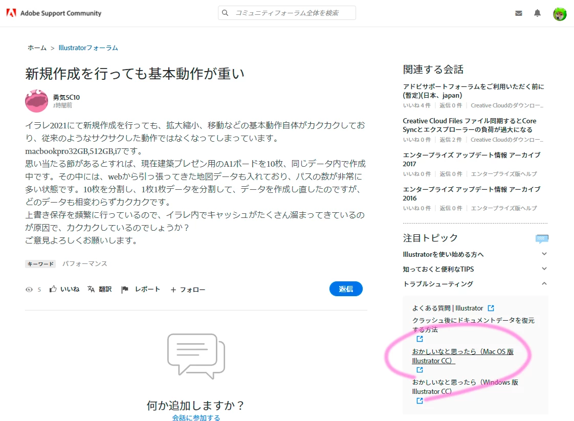Viewport: 574px width, 421px height.
Task: Expand Illustratorを使い始める方へ section
Action: [544, 254]
